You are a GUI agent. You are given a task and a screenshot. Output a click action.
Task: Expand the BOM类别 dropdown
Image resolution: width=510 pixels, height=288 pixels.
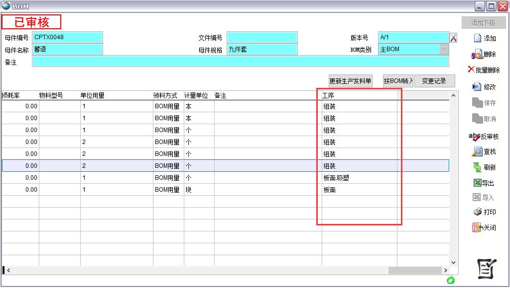tap(443, 49)
